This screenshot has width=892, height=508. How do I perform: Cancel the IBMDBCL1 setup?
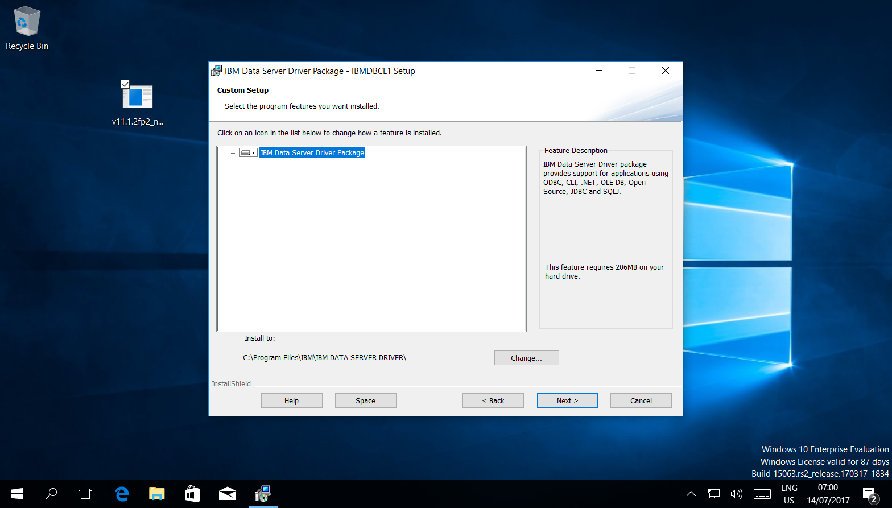[x=641, y=400]
